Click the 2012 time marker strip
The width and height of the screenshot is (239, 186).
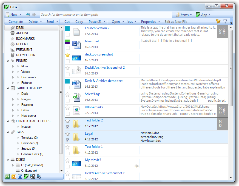tap(223, 124)
